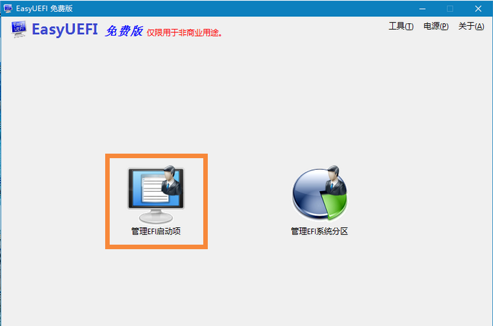Open the Manage EFI system partition icon
The image size is (493, 326).
[319, 192]
